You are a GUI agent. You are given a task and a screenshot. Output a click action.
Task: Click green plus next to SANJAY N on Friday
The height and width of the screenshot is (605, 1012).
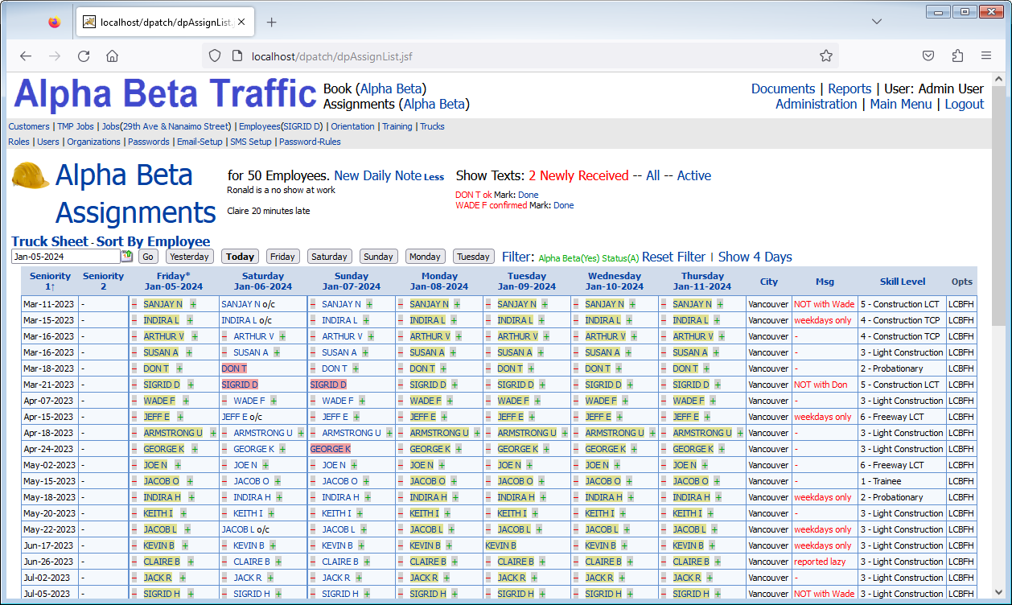click(193, 304)
